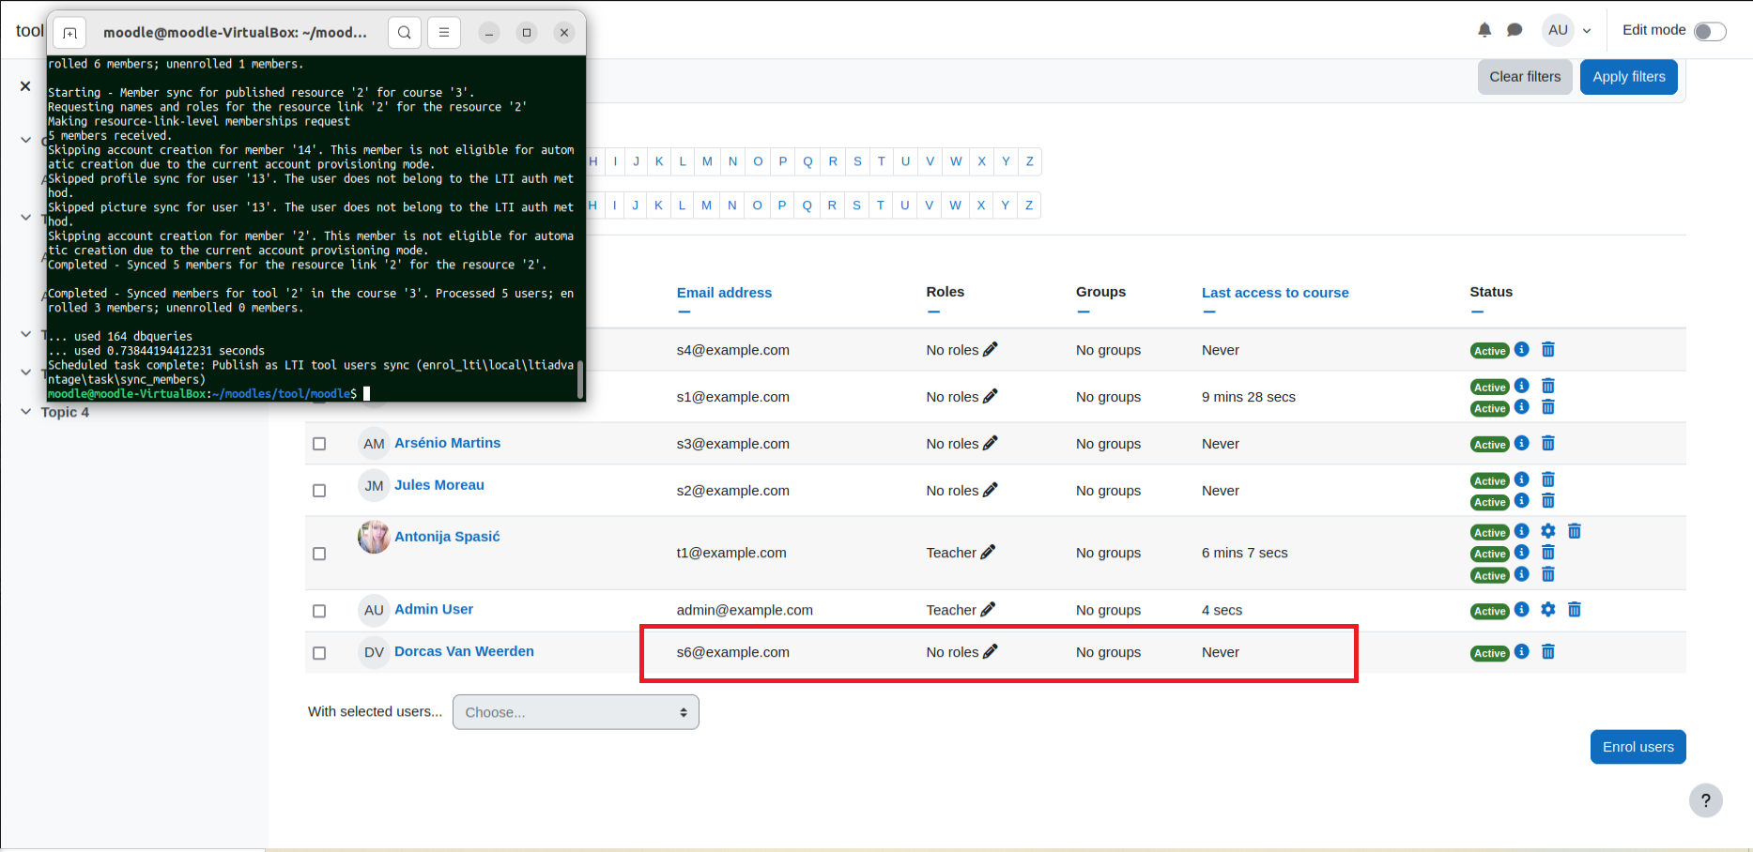Show enrolment info icon for Admin User
Screen dimensions: 1753x852
(x=1522, y=609)
